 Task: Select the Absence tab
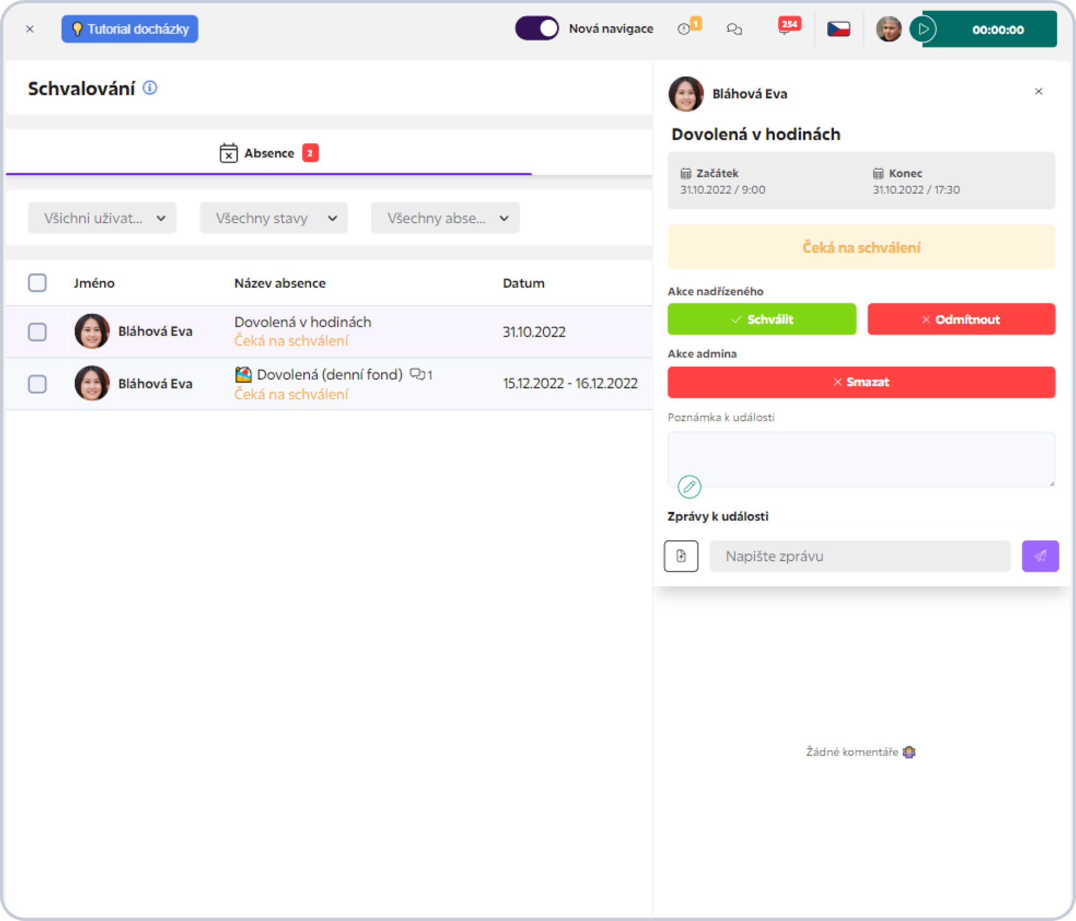(269, 153)
